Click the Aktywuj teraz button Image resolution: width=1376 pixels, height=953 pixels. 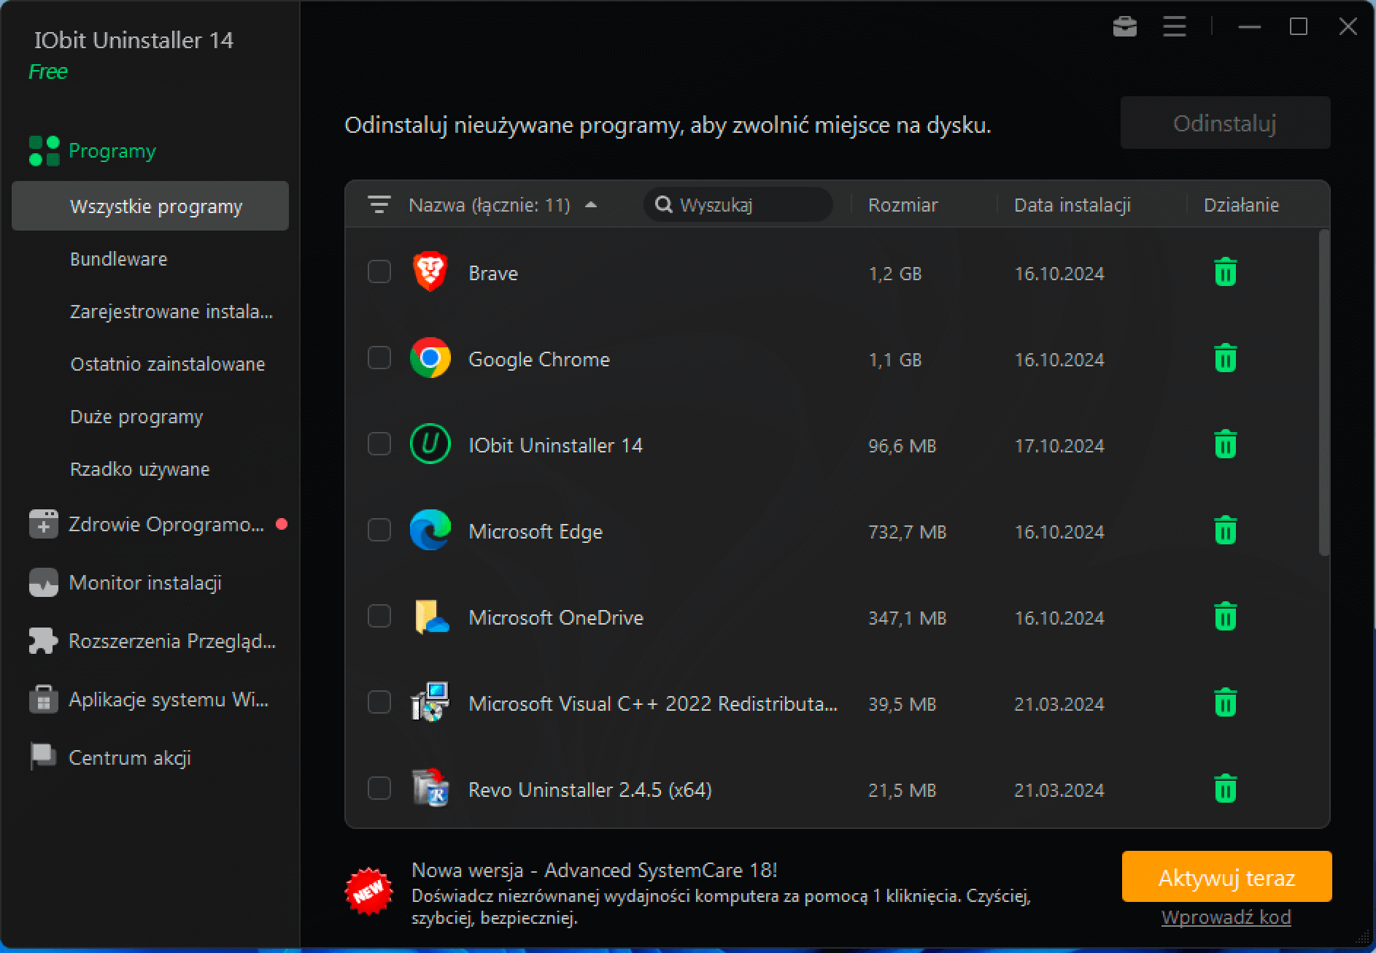(1226, 876)
